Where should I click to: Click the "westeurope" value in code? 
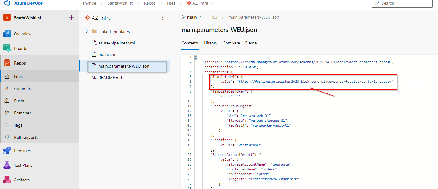pyautogui.click(x=249, y=145)
